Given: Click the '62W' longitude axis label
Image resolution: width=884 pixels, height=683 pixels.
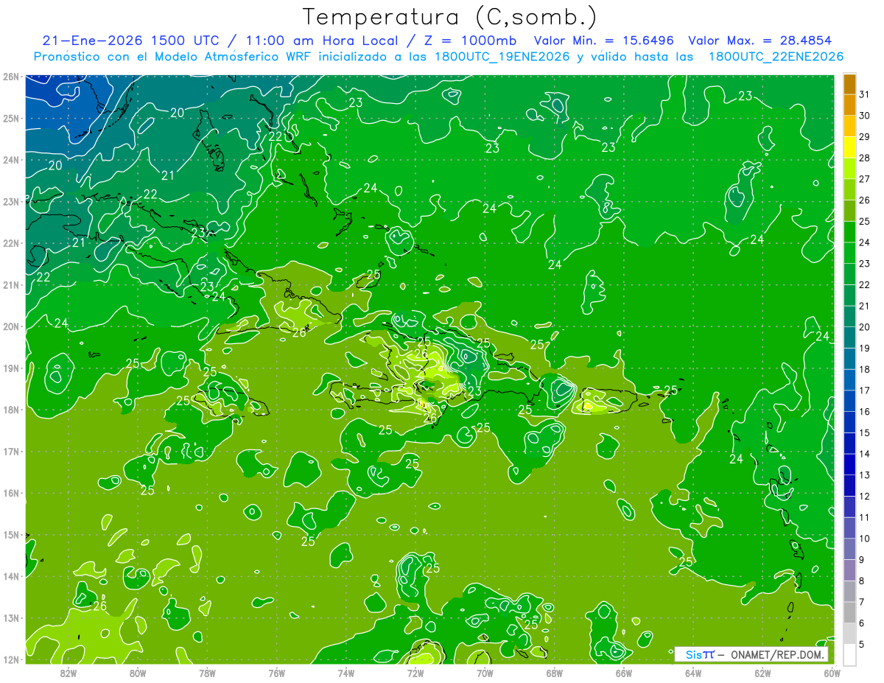Looking at the screenshot, I should click(x=762, y=672).
